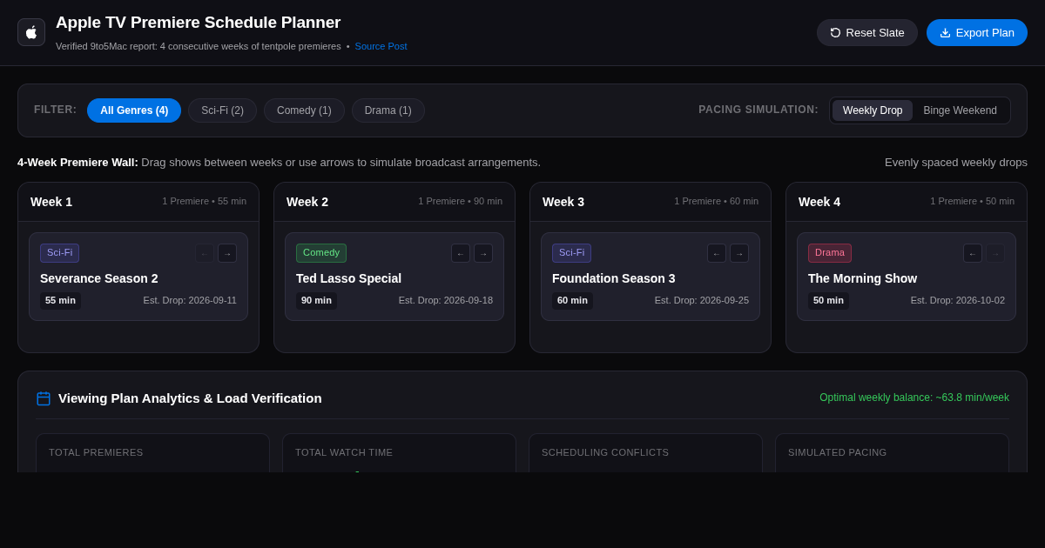
Task: Select Weekly Drop pacing mode
Action: (x=873, y=110)
